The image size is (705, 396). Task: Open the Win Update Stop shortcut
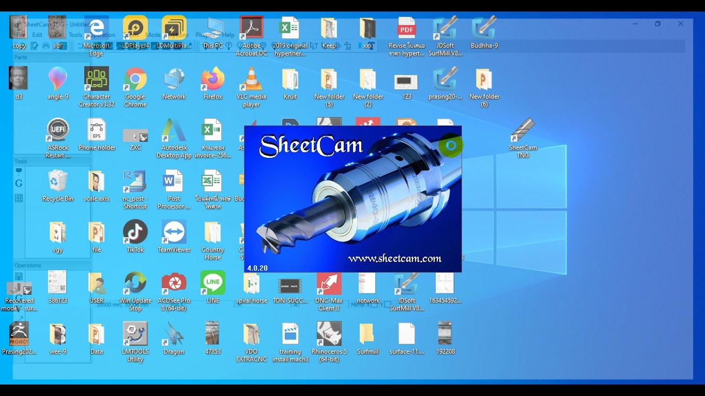point(135,291)
